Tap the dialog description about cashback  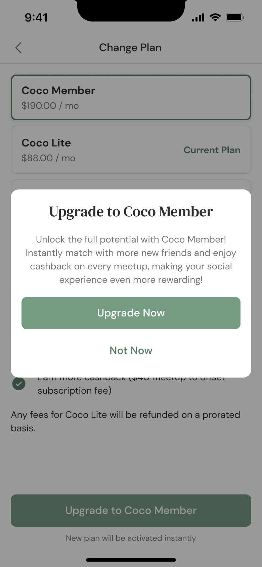[x=131, y=259]
